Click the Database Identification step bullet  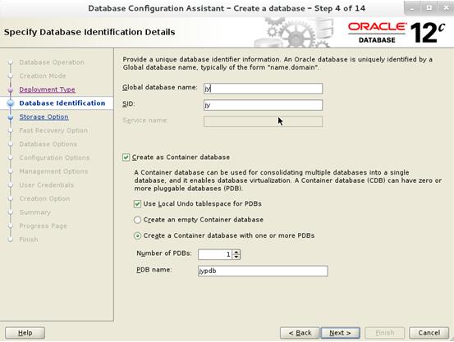[x=11, y=103]
